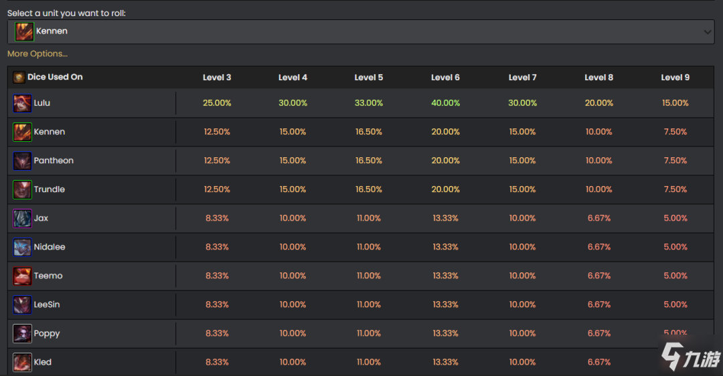
Task: Select the Trundle name text
Action: click(50, 189)
